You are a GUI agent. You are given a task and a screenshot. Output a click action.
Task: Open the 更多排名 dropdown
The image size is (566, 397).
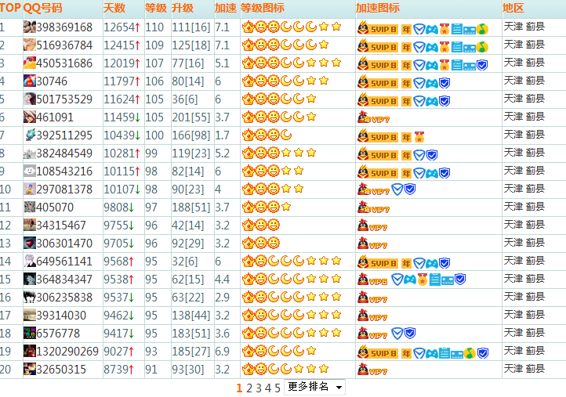pyautogui.click(x=314, y=387)
